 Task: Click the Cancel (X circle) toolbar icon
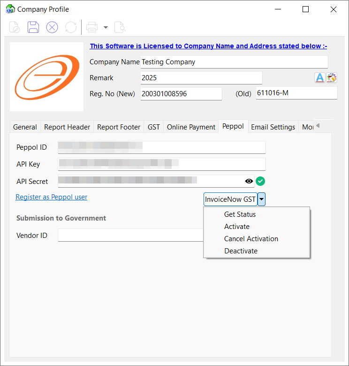point(52,27)
